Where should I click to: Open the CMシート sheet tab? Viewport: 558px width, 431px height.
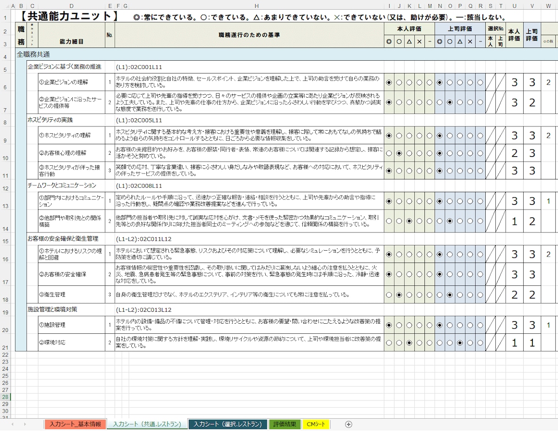316,424
